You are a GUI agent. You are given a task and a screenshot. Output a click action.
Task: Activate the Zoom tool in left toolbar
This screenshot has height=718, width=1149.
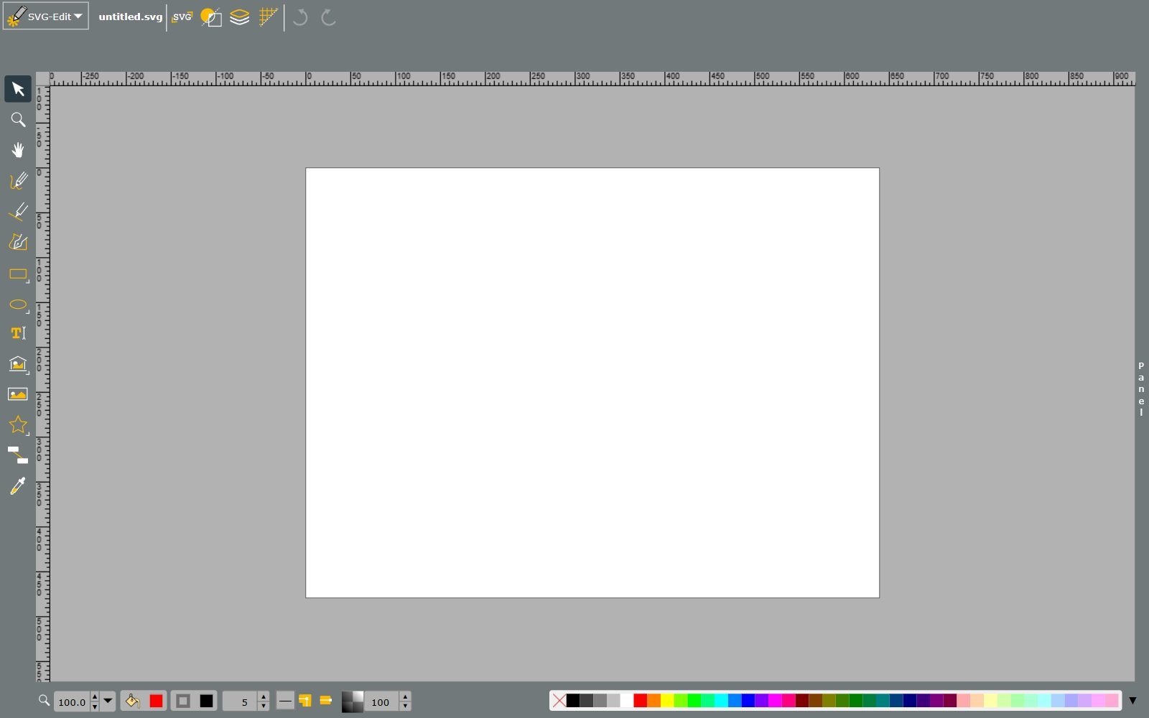18,119
